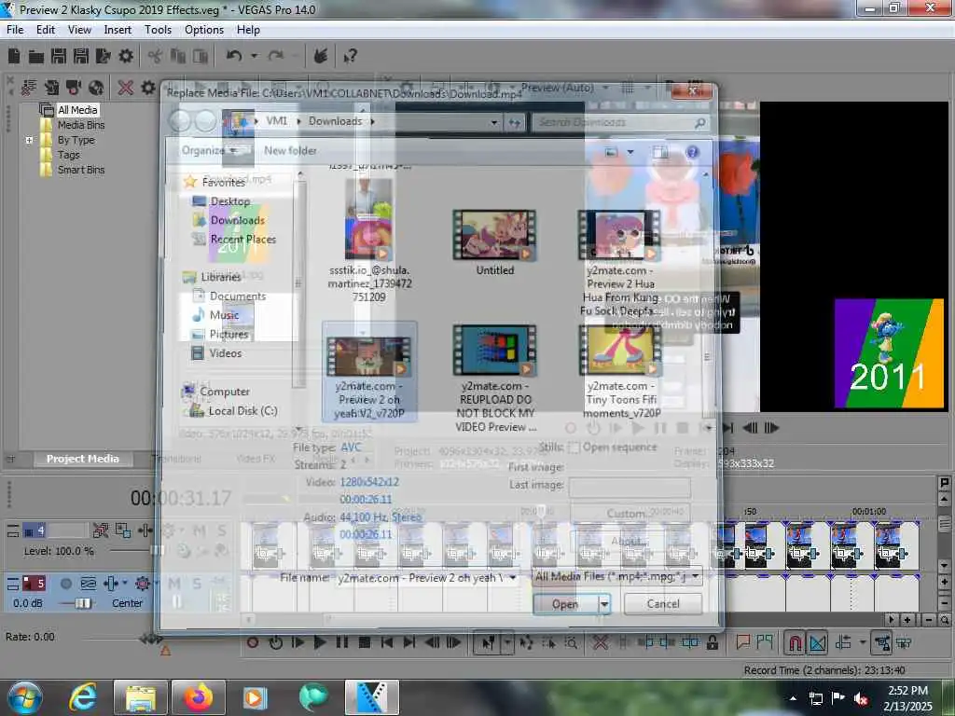The height and width of the screenshot is (716, 955).
Task: Select the Smart Bins folder
Action: pyautogui.click(x=81, y=170)
